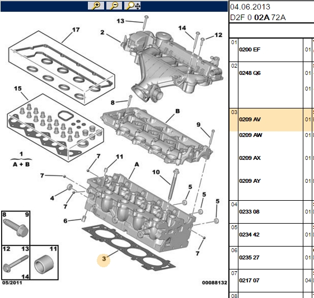Select part number 0217 07
Viewport: 314px width, 298px height.
[249, 281]
